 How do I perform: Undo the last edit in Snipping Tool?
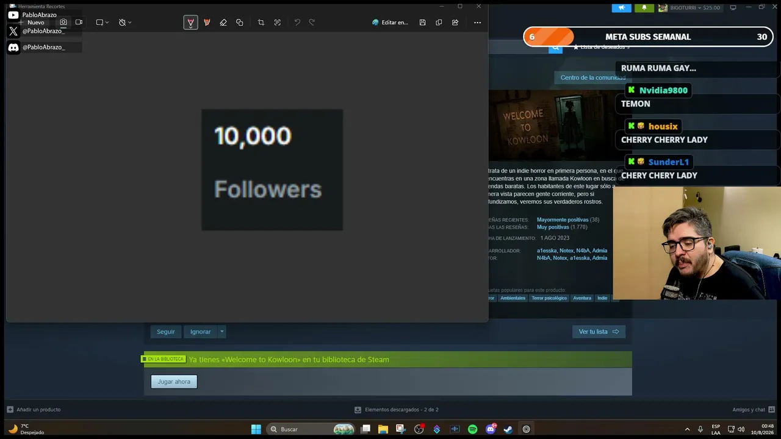point(297,23)
